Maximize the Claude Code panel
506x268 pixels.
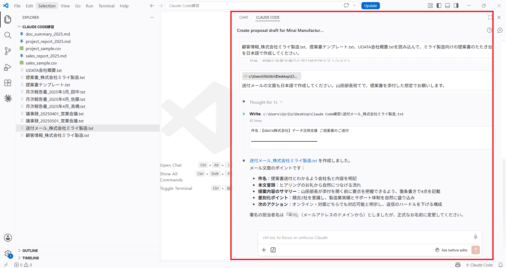click(490, 17)
